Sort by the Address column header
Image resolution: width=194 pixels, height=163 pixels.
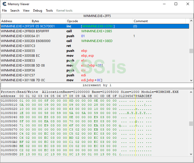coord(16,21)
